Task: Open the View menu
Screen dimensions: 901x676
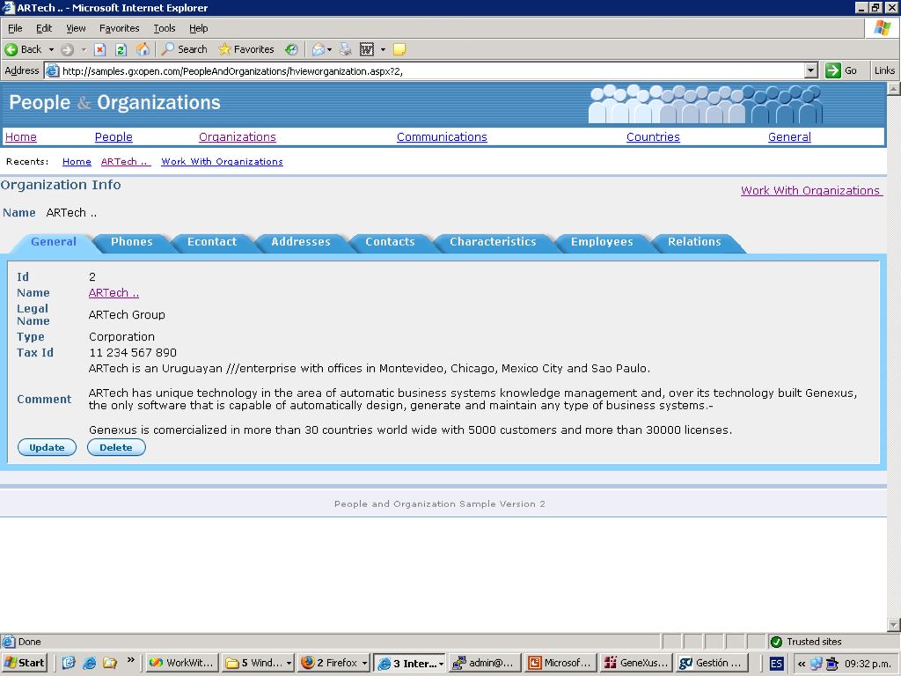Action: click(76, 28)
